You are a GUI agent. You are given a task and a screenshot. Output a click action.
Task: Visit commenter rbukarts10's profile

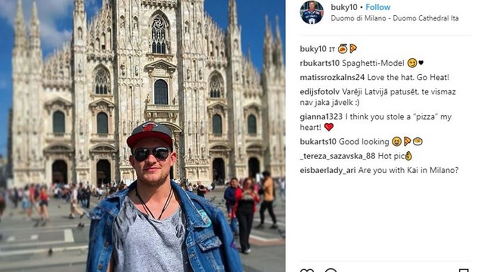[x=320, y=63]
